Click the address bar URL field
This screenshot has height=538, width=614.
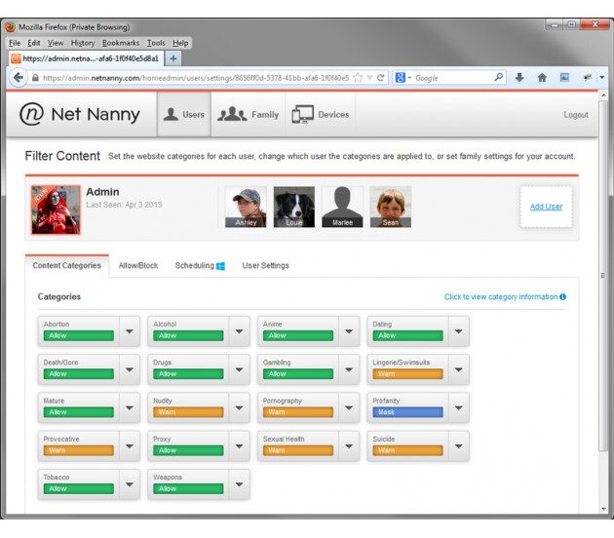[196, 78]
